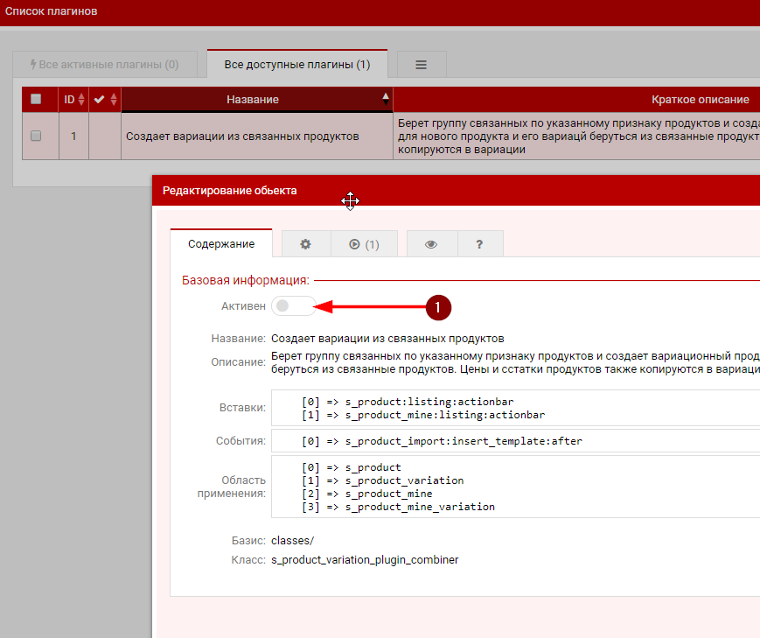Tick the checkbox for plugin row 1
Image resolution: width=760 pixels, height=638 pixels.
(36, 136)
